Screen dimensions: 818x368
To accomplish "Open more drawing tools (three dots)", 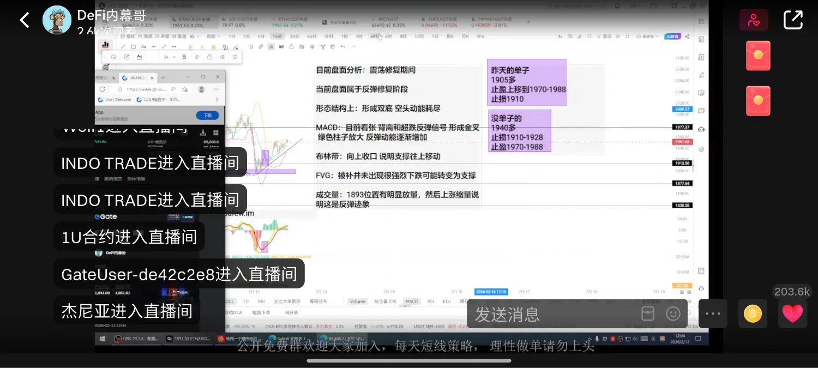I will pos(174,47).
